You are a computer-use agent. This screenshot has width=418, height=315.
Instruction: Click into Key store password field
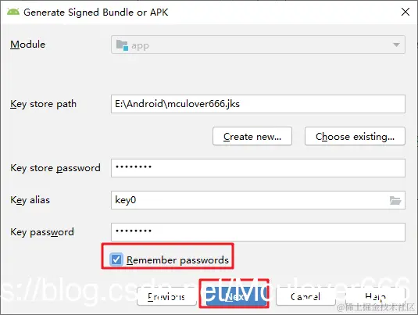258,168
